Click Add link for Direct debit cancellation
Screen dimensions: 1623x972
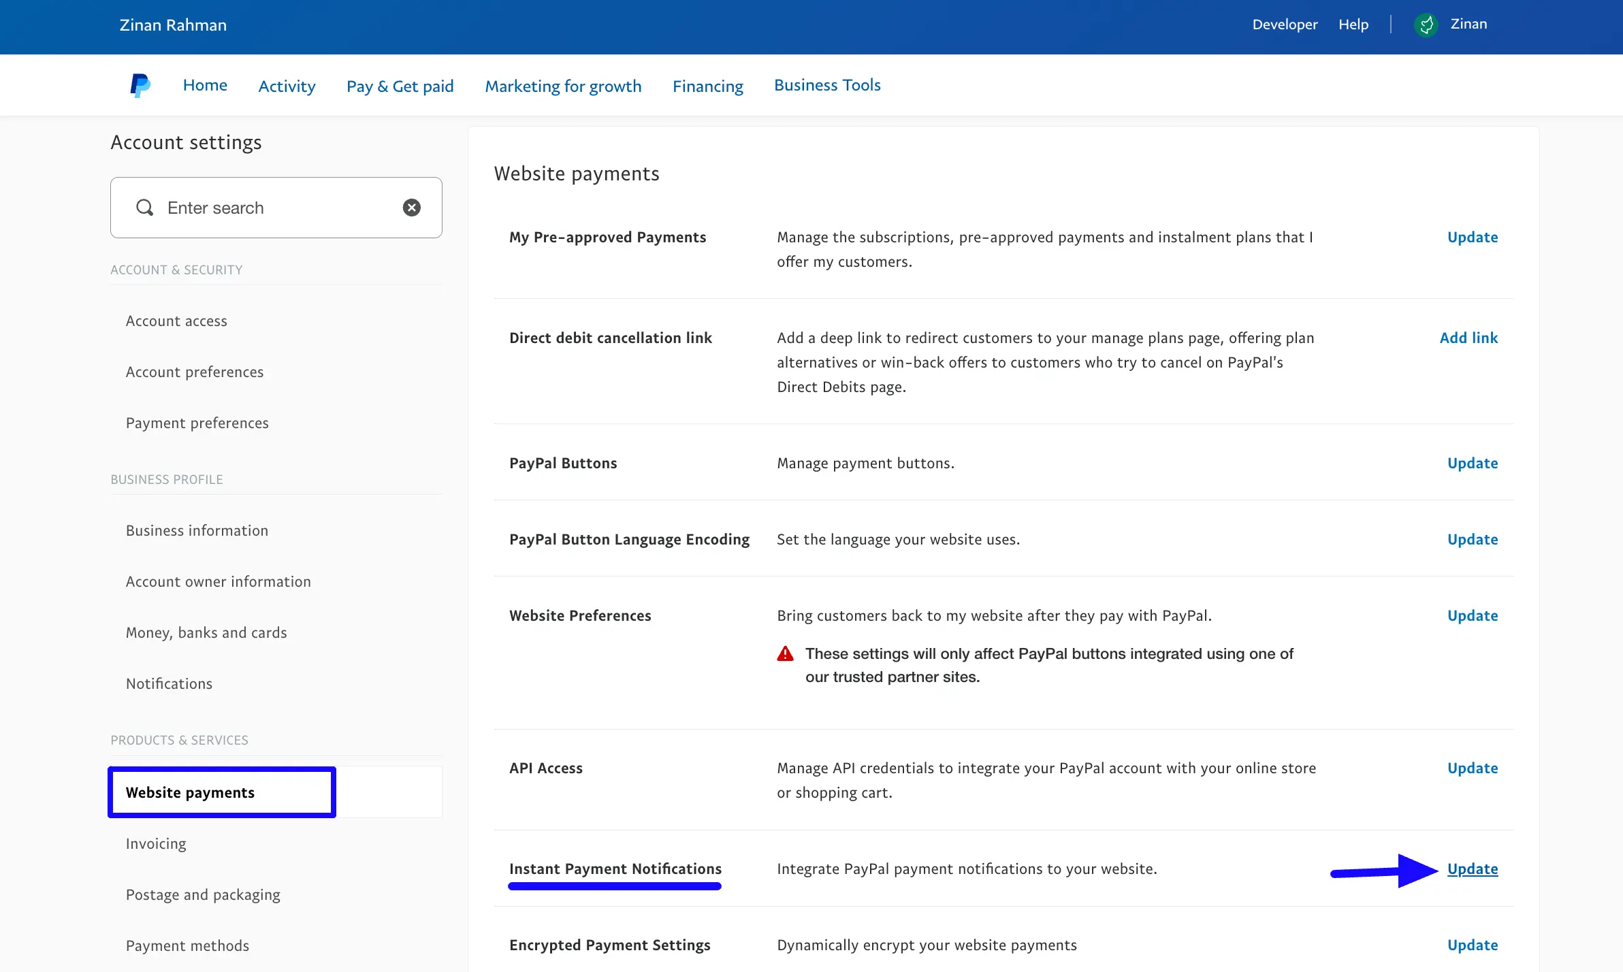click(1468, 338)
